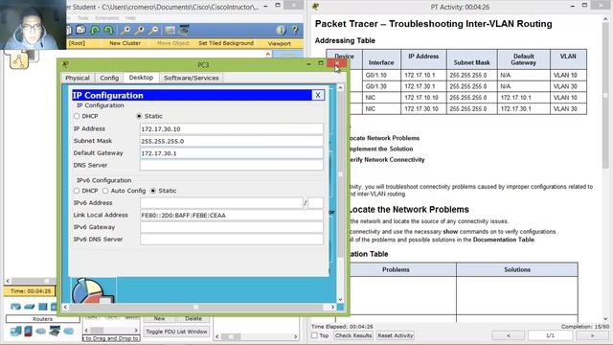
Task: Click the device list scroll right arrow
Action: (x=136, y=331)
